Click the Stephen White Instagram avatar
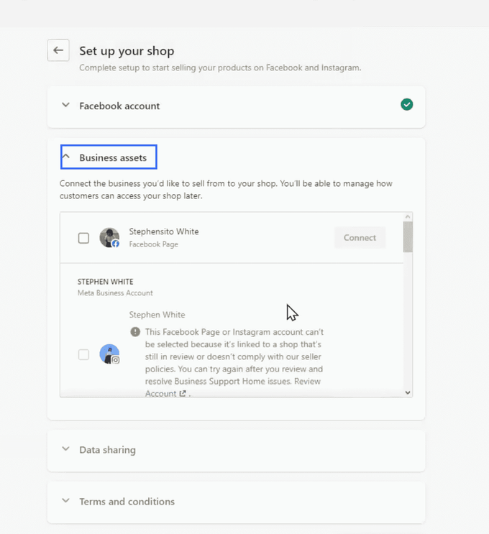 click(x=109, y=354)
